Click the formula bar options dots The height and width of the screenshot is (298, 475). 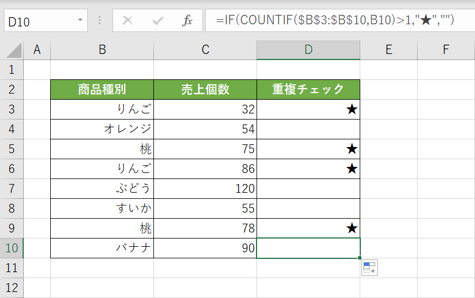pyautogui.click(x=100, y=20)
